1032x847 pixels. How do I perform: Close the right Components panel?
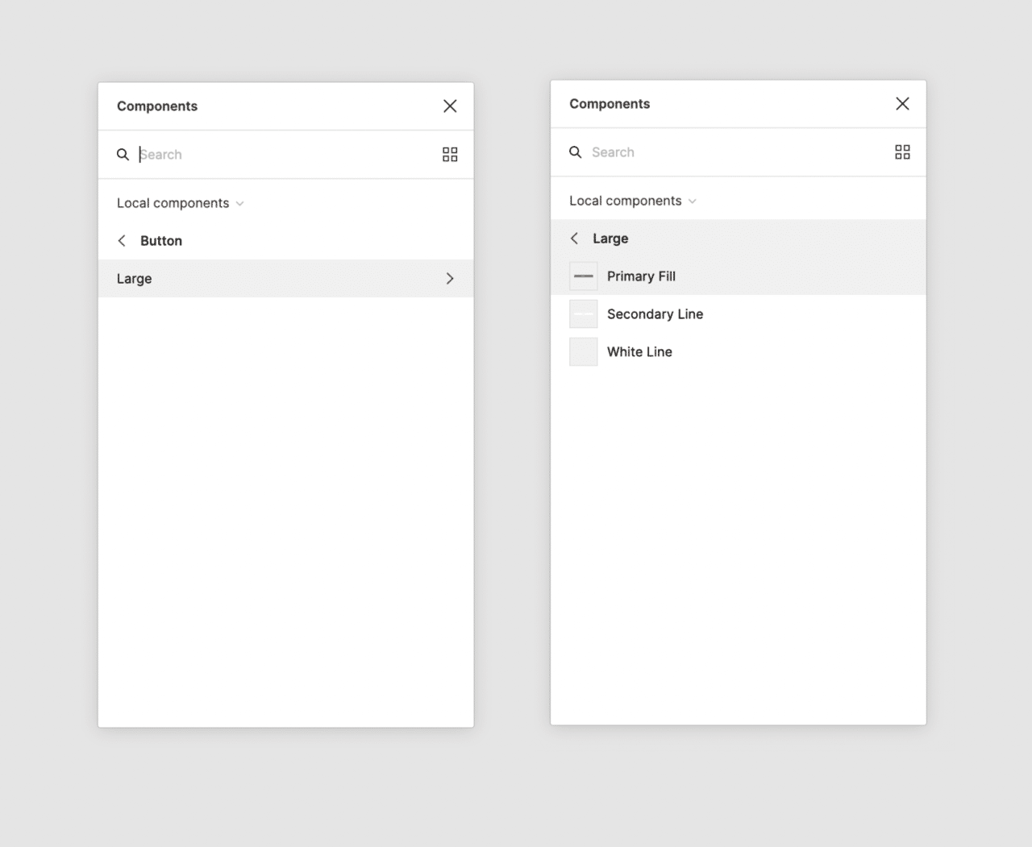pos(902,104)
